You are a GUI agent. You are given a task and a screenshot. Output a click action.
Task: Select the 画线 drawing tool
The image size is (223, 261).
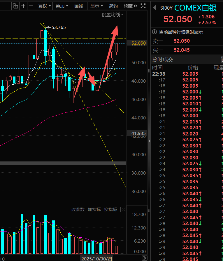pos(79,6)
